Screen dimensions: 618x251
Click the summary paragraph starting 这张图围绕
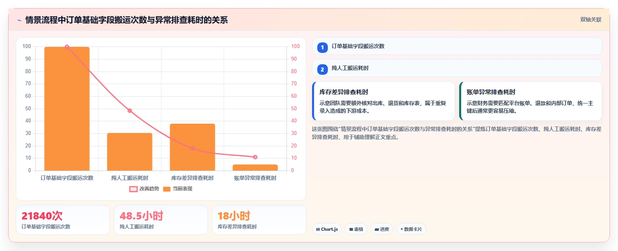pos(456,133)
